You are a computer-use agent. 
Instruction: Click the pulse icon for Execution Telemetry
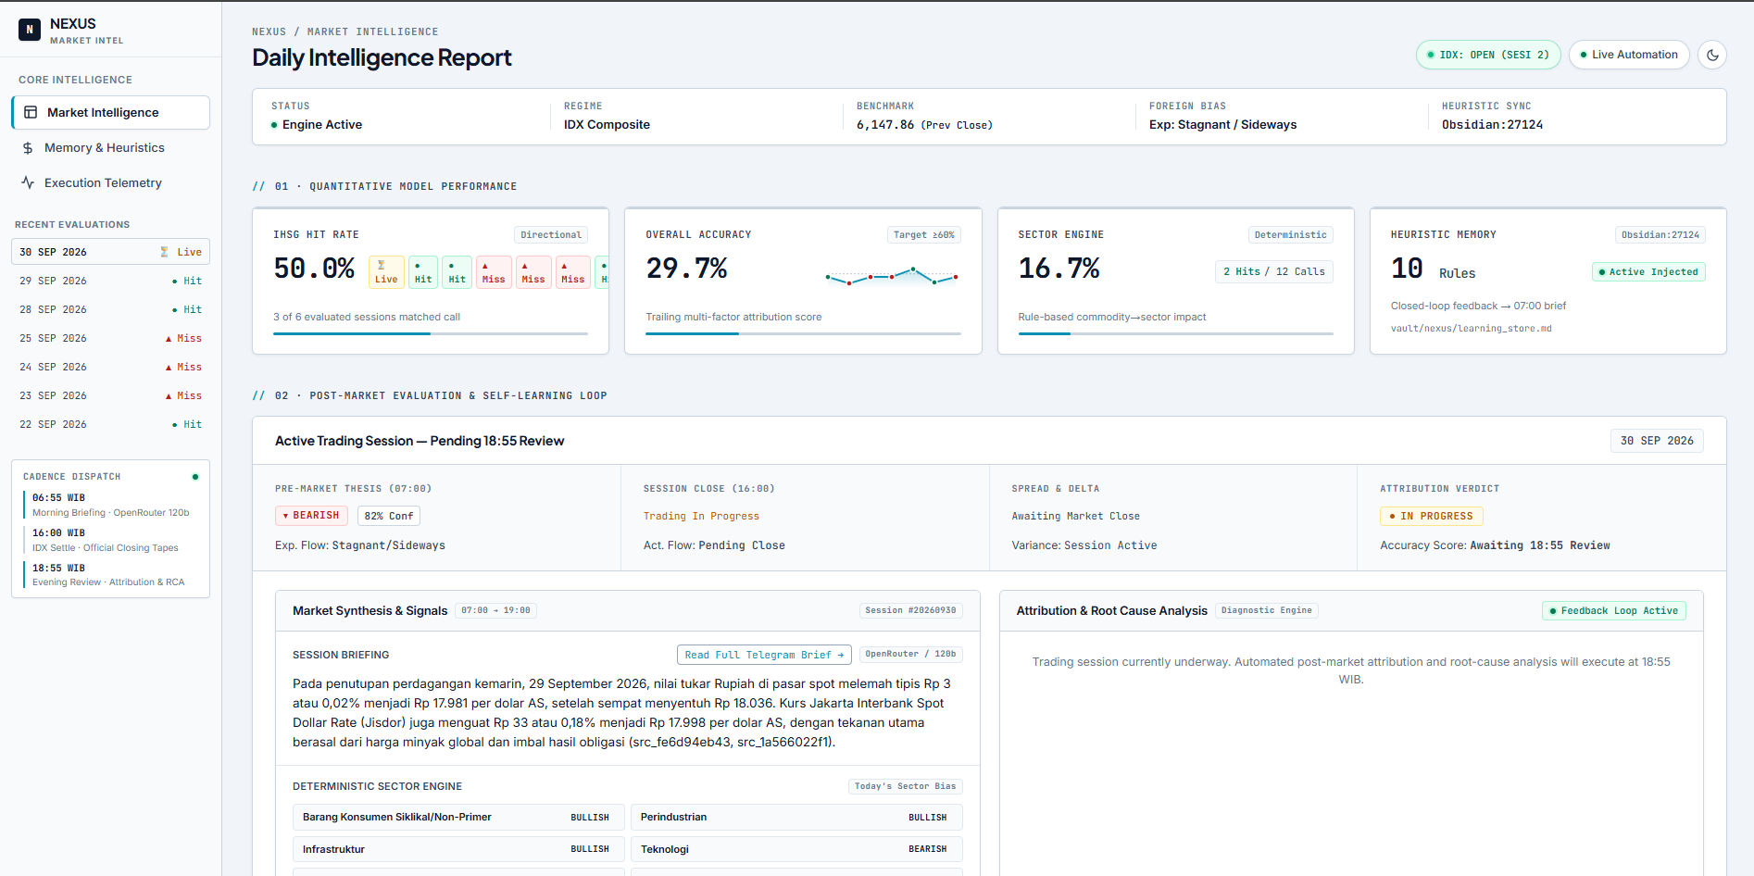click(28, 183)
